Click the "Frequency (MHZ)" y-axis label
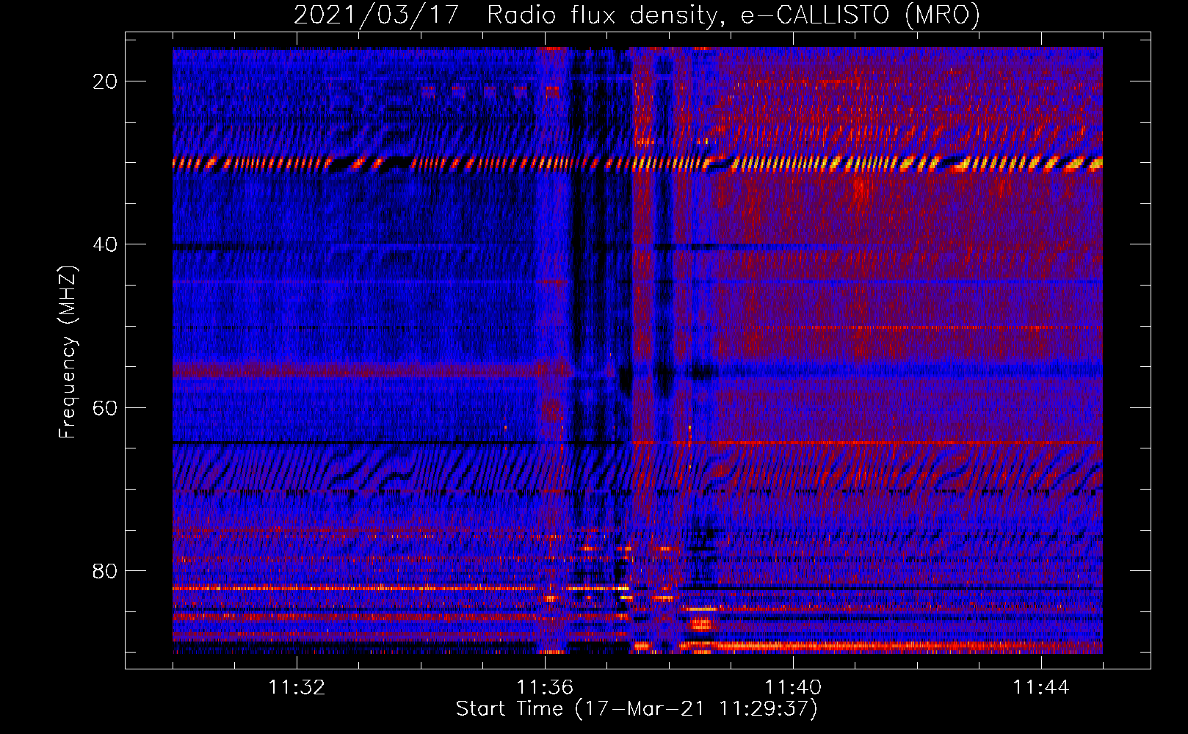Image resolution: width=1188 pixels, height=734 pixels. [x=68, y=353]
